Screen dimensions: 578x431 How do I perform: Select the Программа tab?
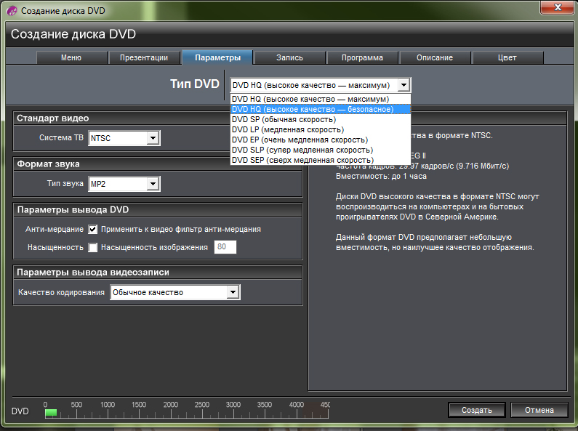(x=362, y=57)
